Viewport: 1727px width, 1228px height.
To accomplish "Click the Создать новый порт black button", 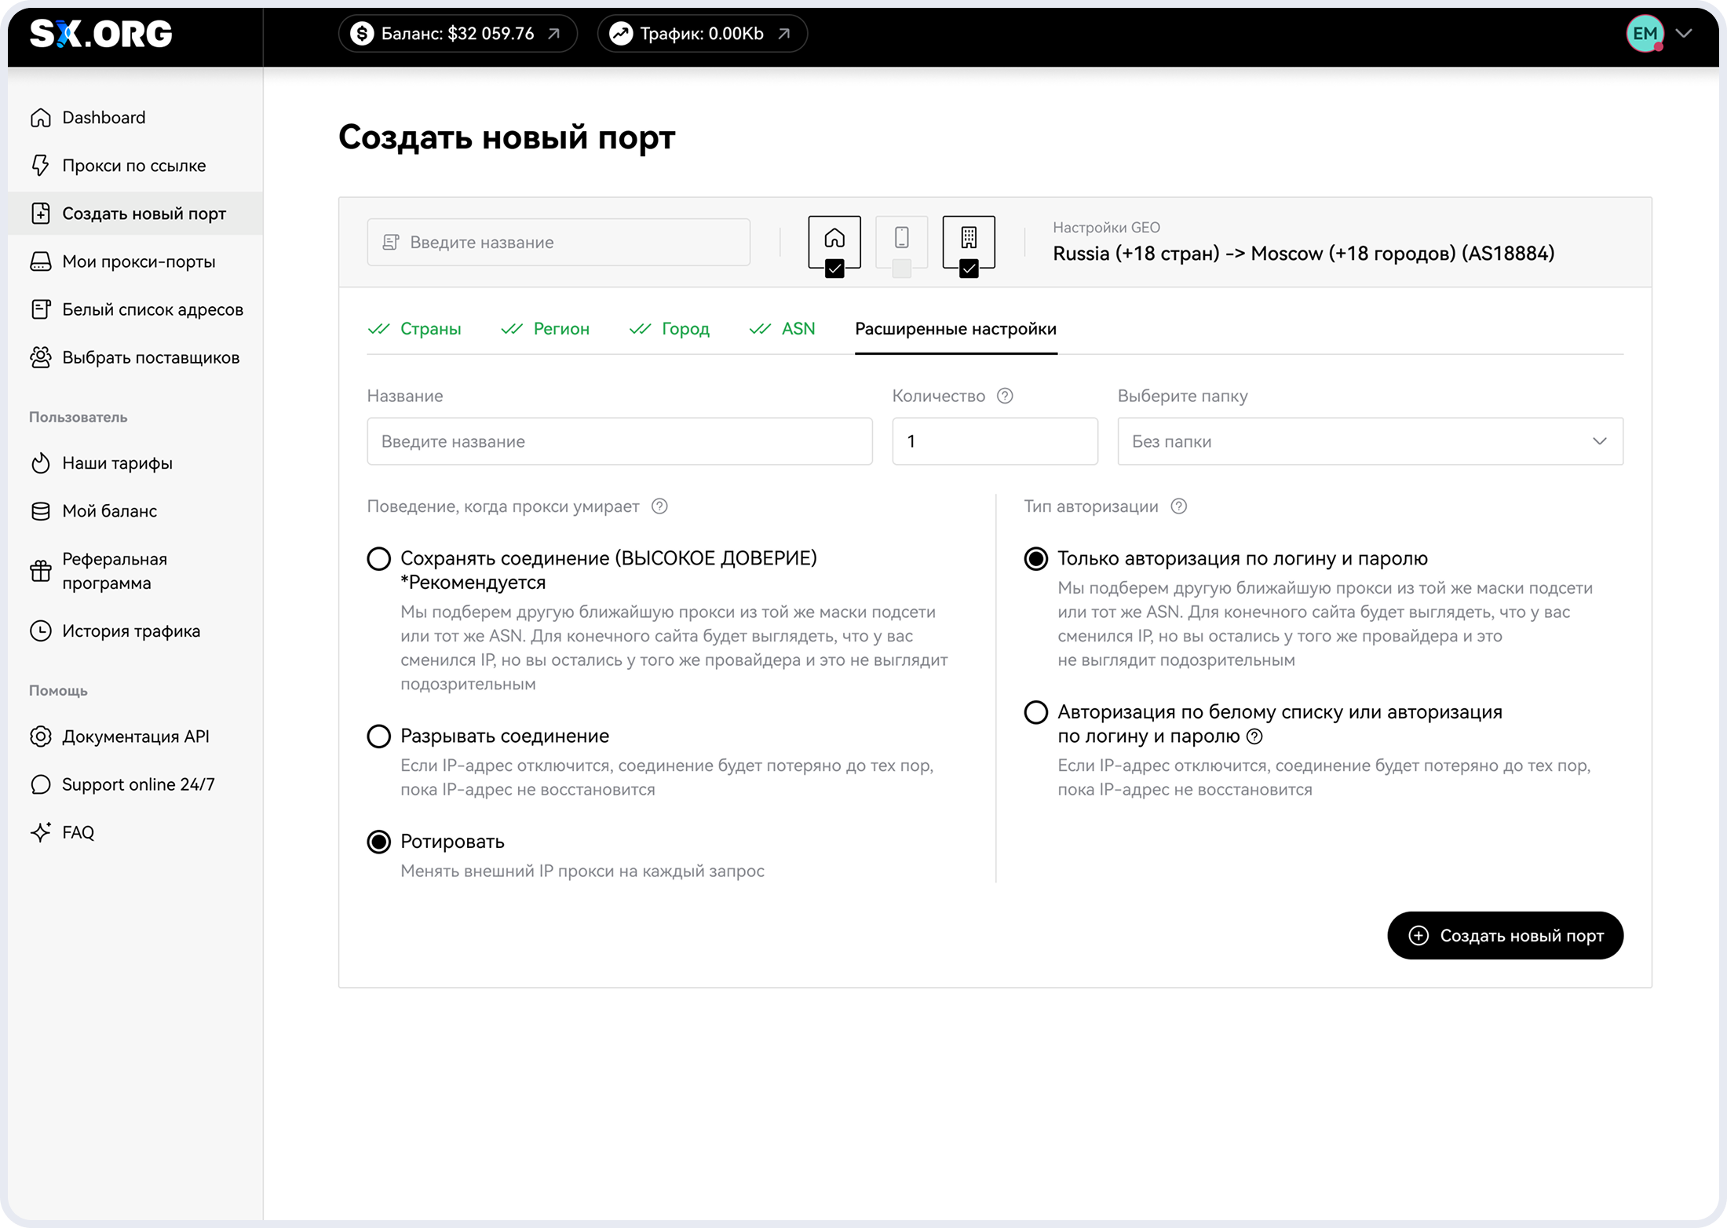I will 1505,935.
